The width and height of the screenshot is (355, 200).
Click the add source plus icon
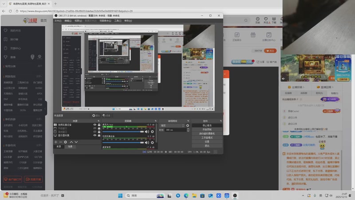click(x=55, y=142)
